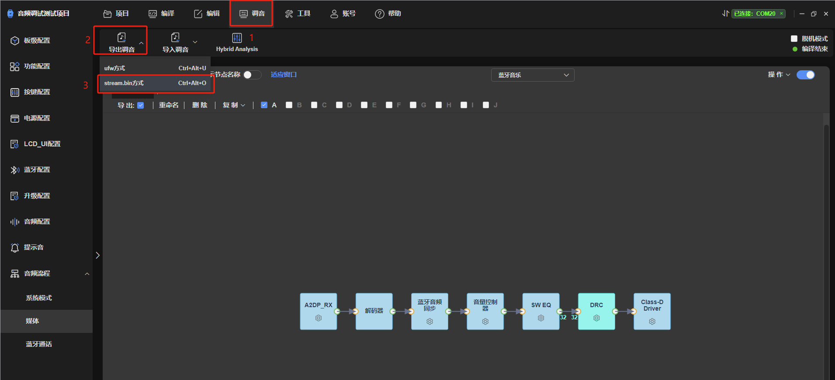Open the 蓝牙音乐 dropdown
Screen dimensions: 835x380
coord(533,75)
